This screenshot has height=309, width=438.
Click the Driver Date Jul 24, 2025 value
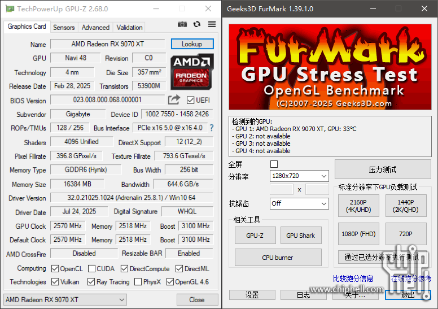79,211
